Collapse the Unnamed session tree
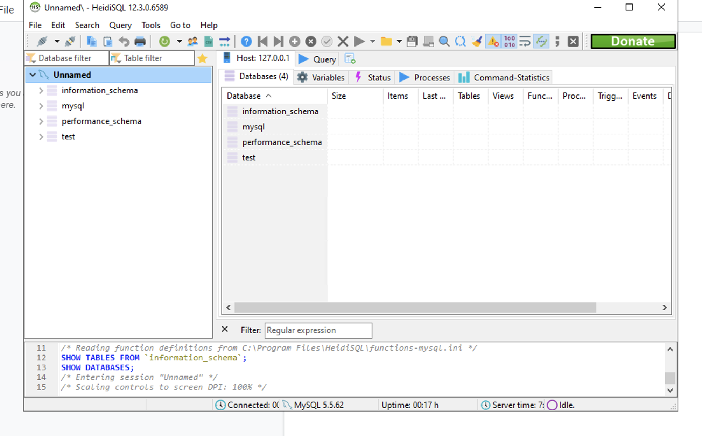702x436 pixels. pyautogui.click(x=33, y=75)
